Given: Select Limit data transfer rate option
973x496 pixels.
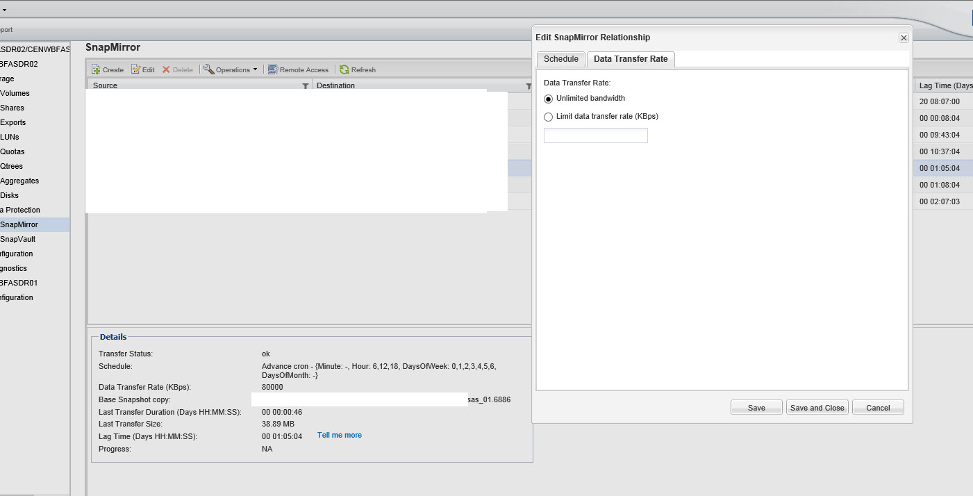Looking at the screenshot, I should tap(548, 117).
